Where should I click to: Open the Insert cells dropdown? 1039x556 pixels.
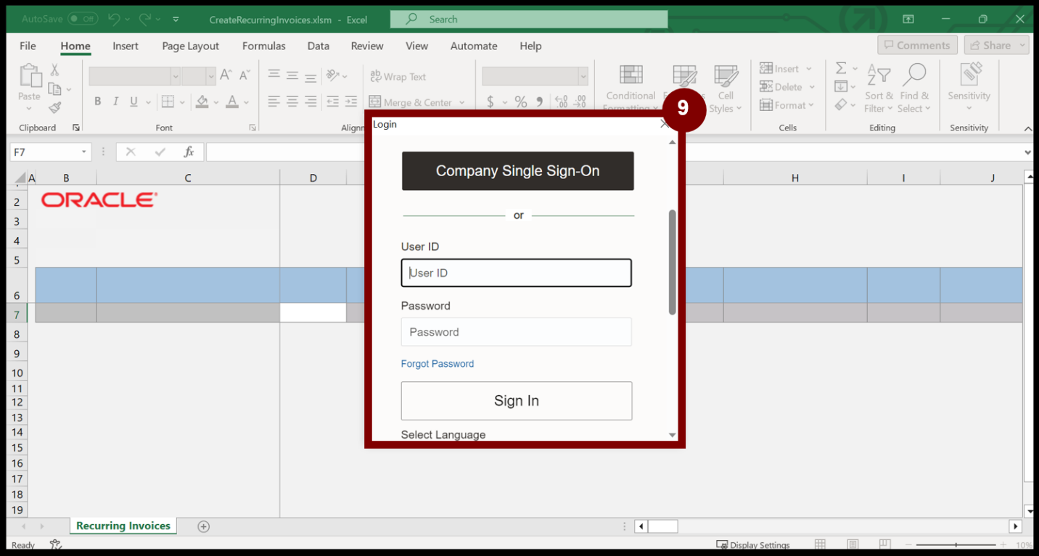pyautogui.click(x=809, y=69)
